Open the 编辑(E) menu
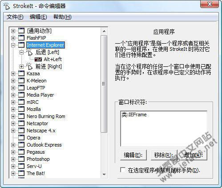The height and width of the screenshot is (188, 222). point(38,17)
